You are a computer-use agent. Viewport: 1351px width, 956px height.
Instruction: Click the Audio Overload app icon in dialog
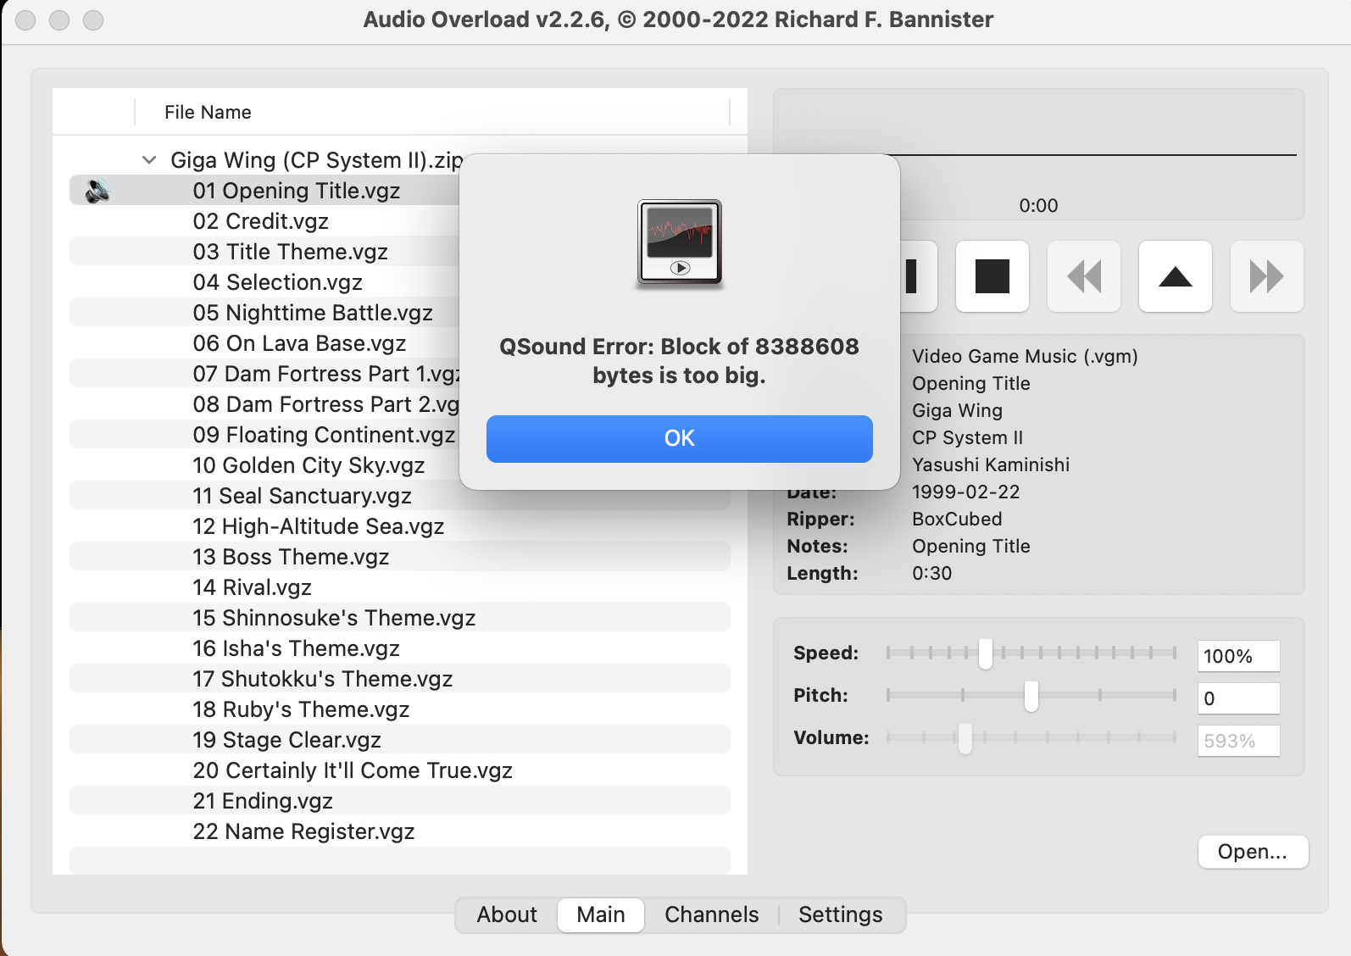(x=680, y=242)
